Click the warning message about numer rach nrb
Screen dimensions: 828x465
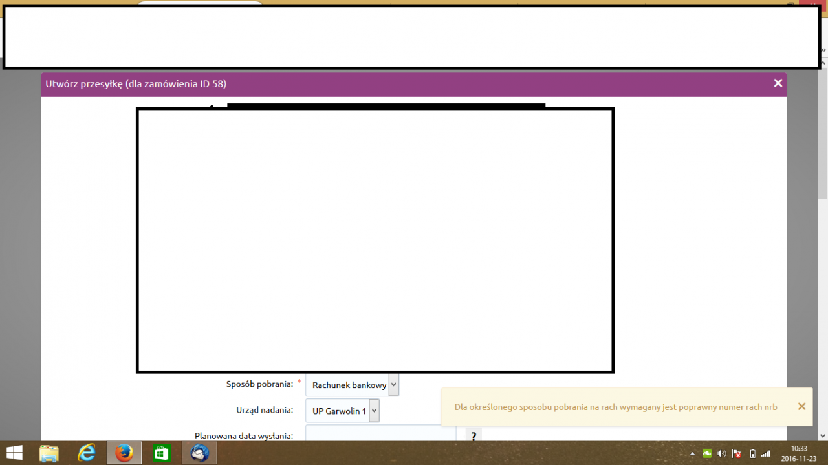616,407
